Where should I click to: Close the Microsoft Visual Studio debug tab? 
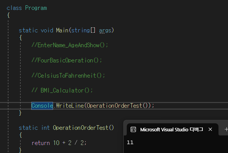210,129
